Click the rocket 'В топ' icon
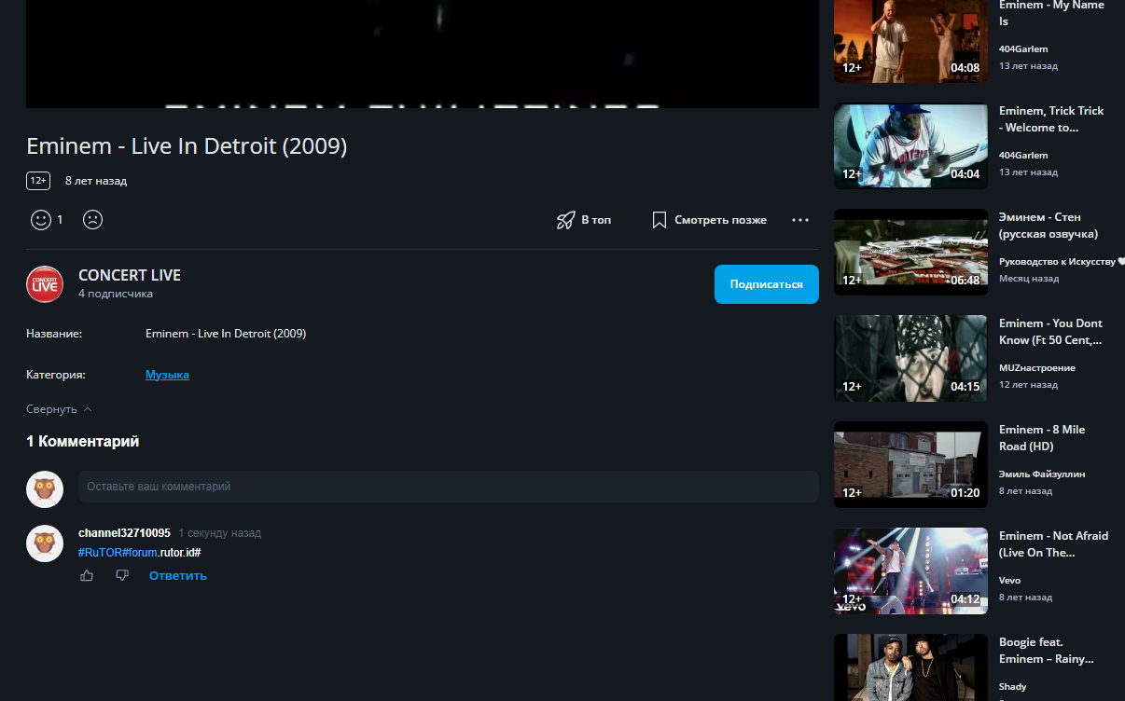1125x701 pixels. pos(566,220)
